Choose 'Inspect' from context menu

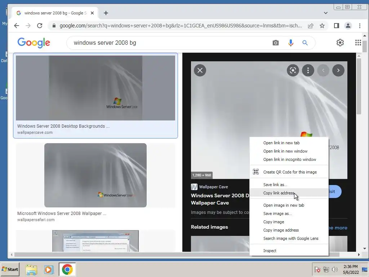tap(289, 251)
